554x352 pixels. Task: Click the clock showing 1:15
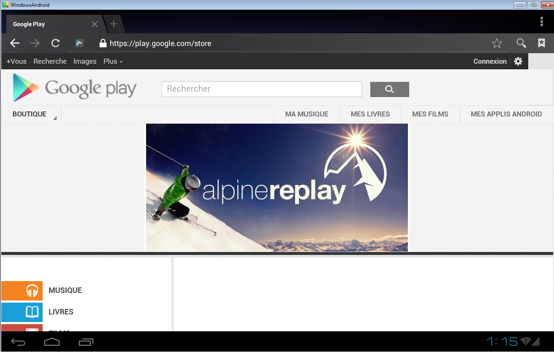point(502,341)
